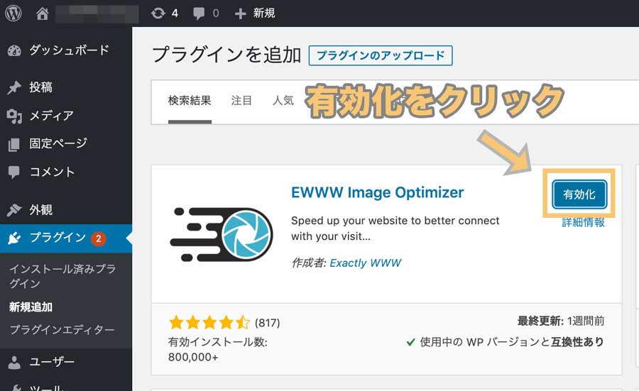Viewport: 639px width, 391px height.
Task: Click the plugin description text
Action: (395, 228)
